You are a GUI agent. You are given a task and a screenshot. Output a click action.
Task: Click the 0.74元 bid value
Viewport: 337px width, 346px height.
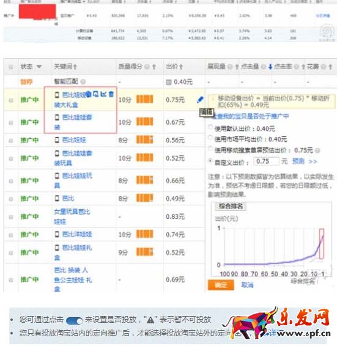[175, 234]
